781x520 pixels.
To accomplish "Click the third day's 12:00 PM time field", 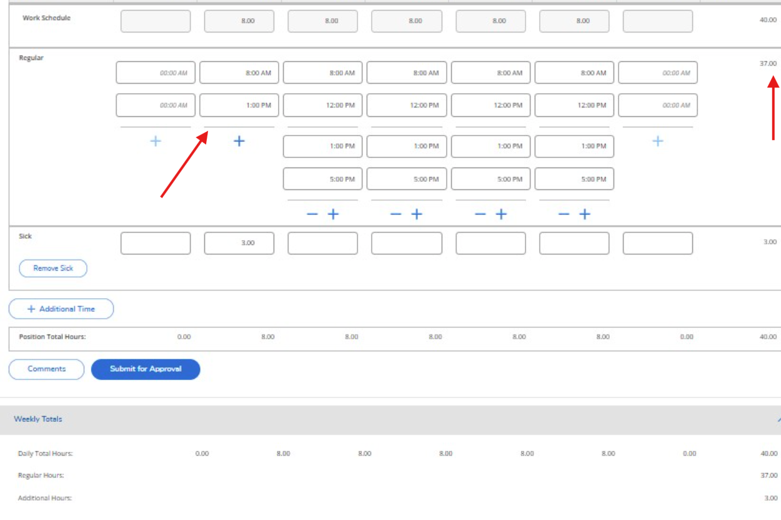I will pyautogui.click(x=323, y=106).
